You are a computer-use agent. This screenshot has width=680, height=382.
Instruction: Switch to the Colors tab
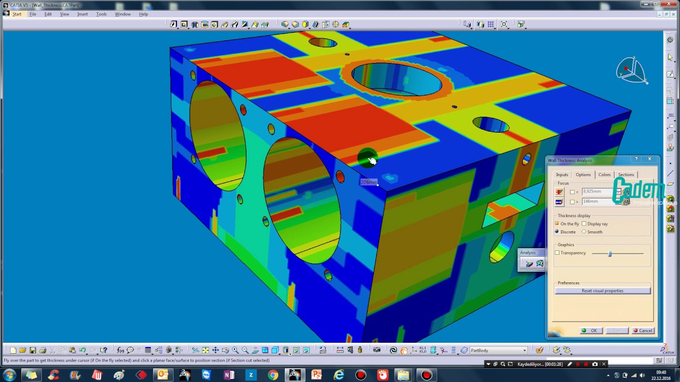605,175
